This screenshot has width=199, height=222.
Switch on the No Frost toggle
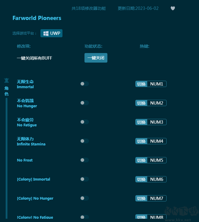click(x=84, y=160)
